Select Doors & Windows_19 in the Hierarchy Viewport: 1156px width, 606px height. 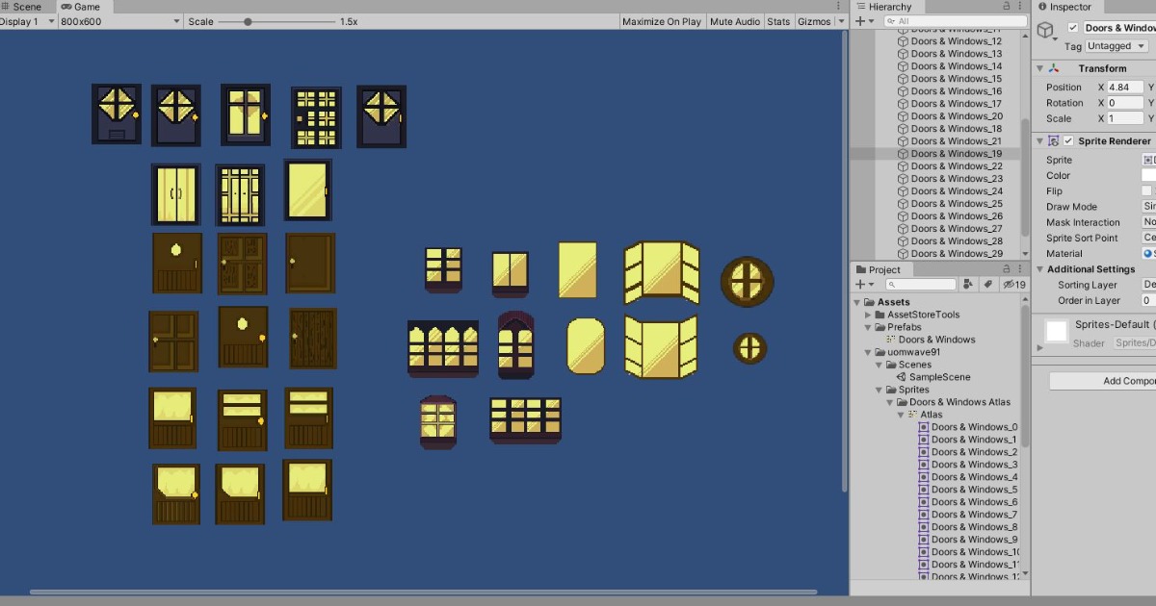958,153
